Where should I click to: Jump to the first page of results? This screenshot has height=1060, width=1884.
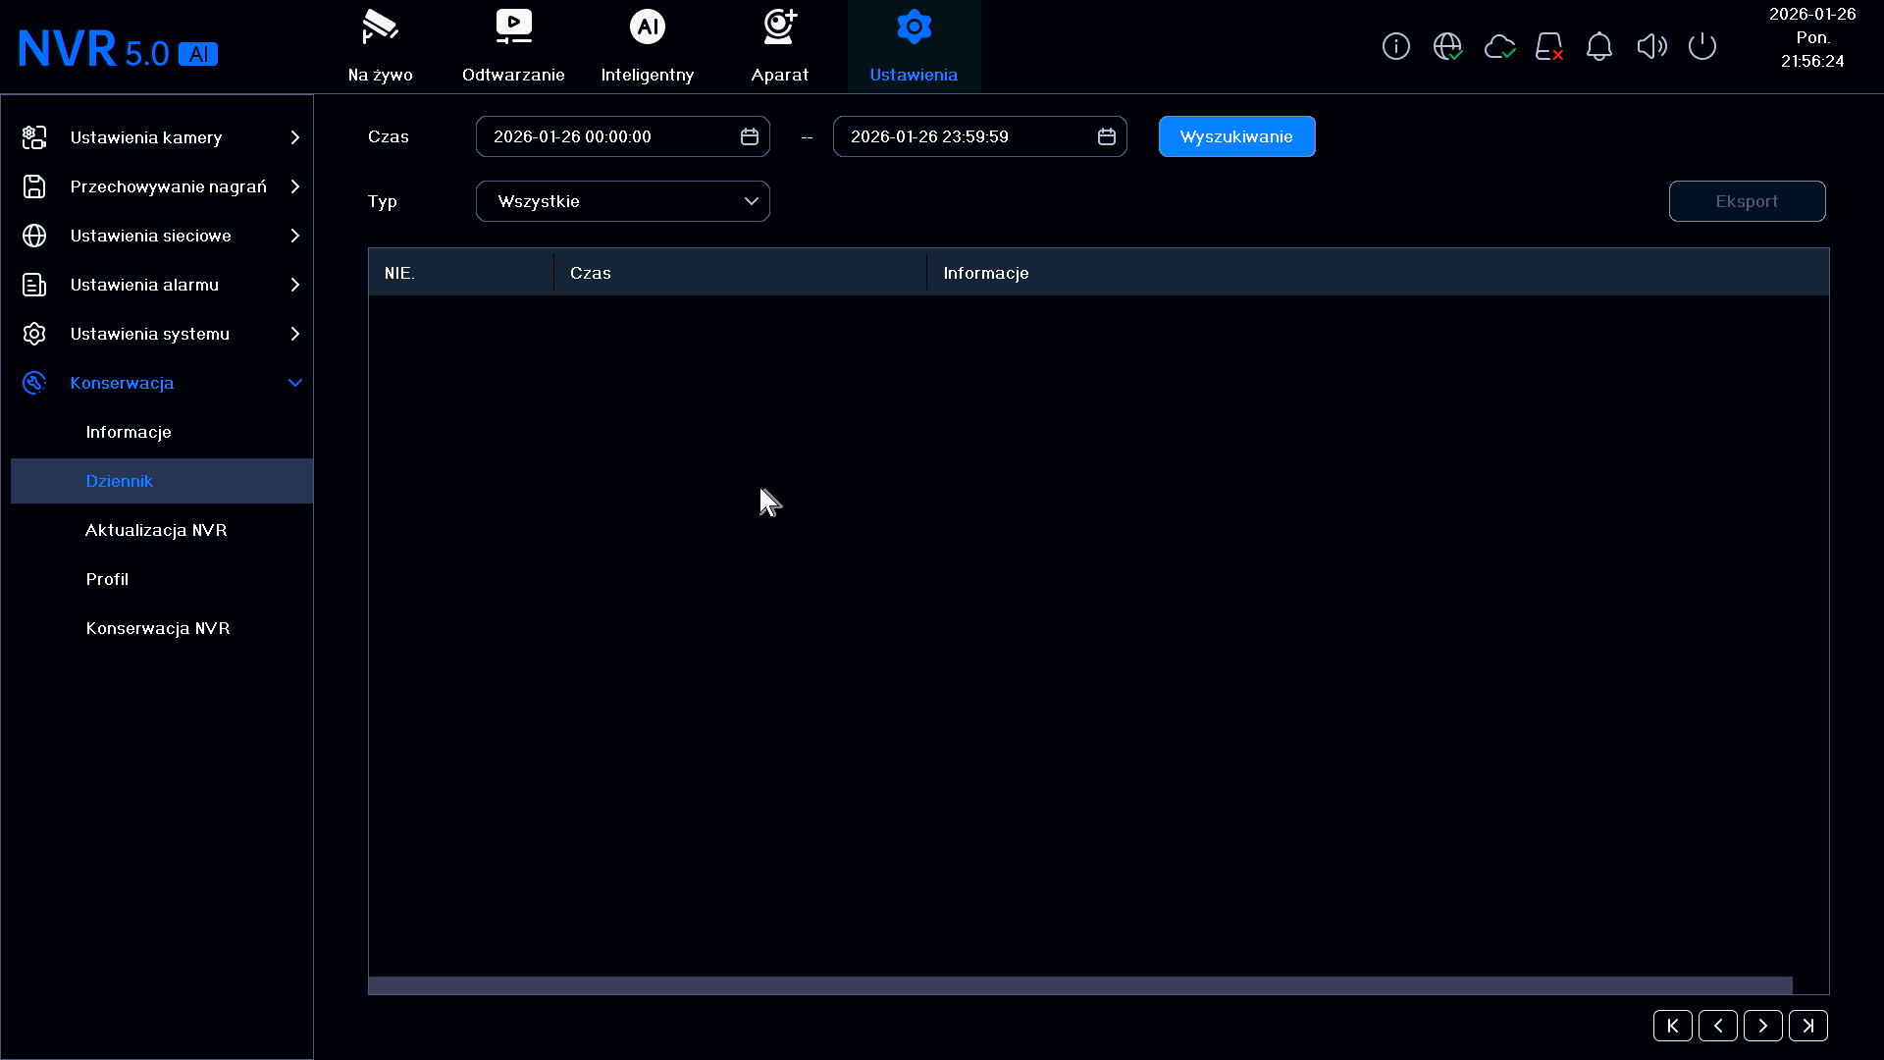pyautogui.click(x=1673, y=1026)
